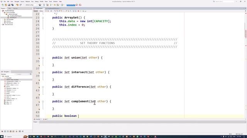Click the Uncomment editor toolbar icon
This screenshot has width=247, height=138.
click(85, 11)
